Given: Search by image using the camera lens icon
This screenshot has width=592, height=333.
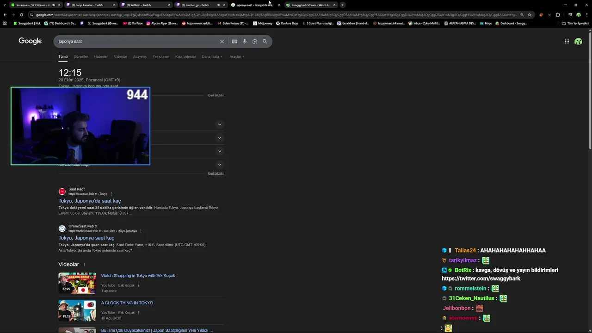Looking at the screenshot, I should click(255, 41).
